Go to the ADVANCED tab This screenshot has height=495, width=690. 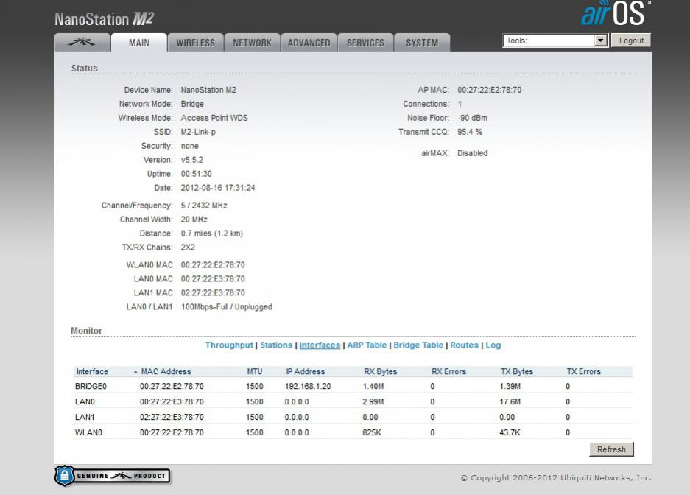[x=309, y=43]
